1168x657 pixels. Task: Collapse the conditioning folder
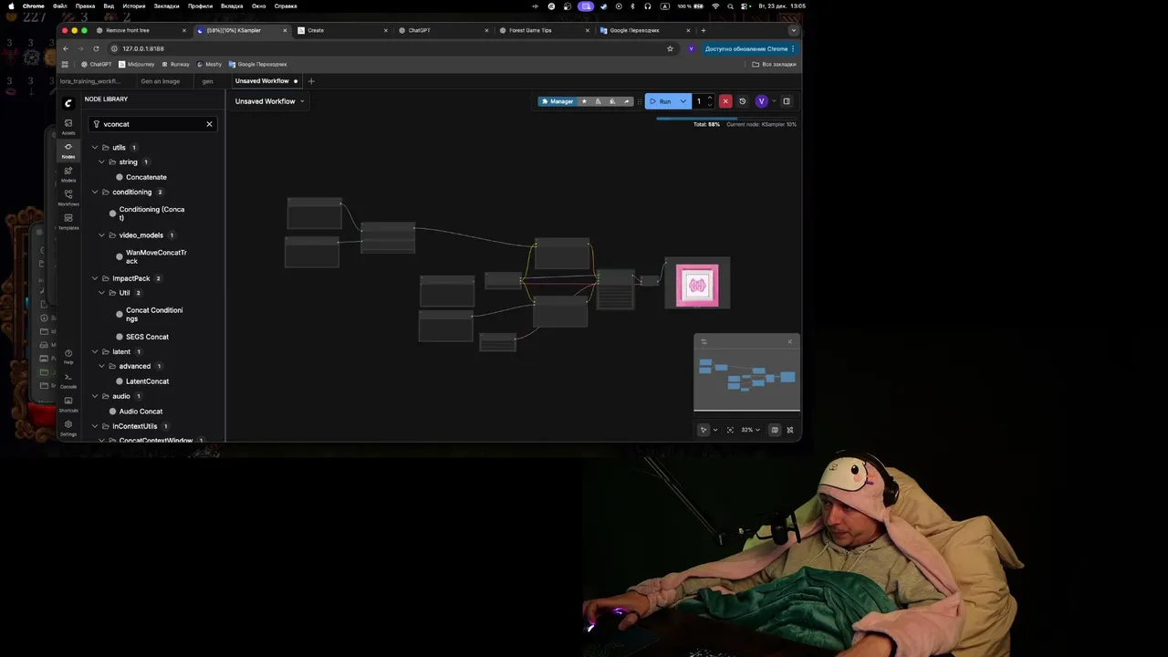pos(95,192)
